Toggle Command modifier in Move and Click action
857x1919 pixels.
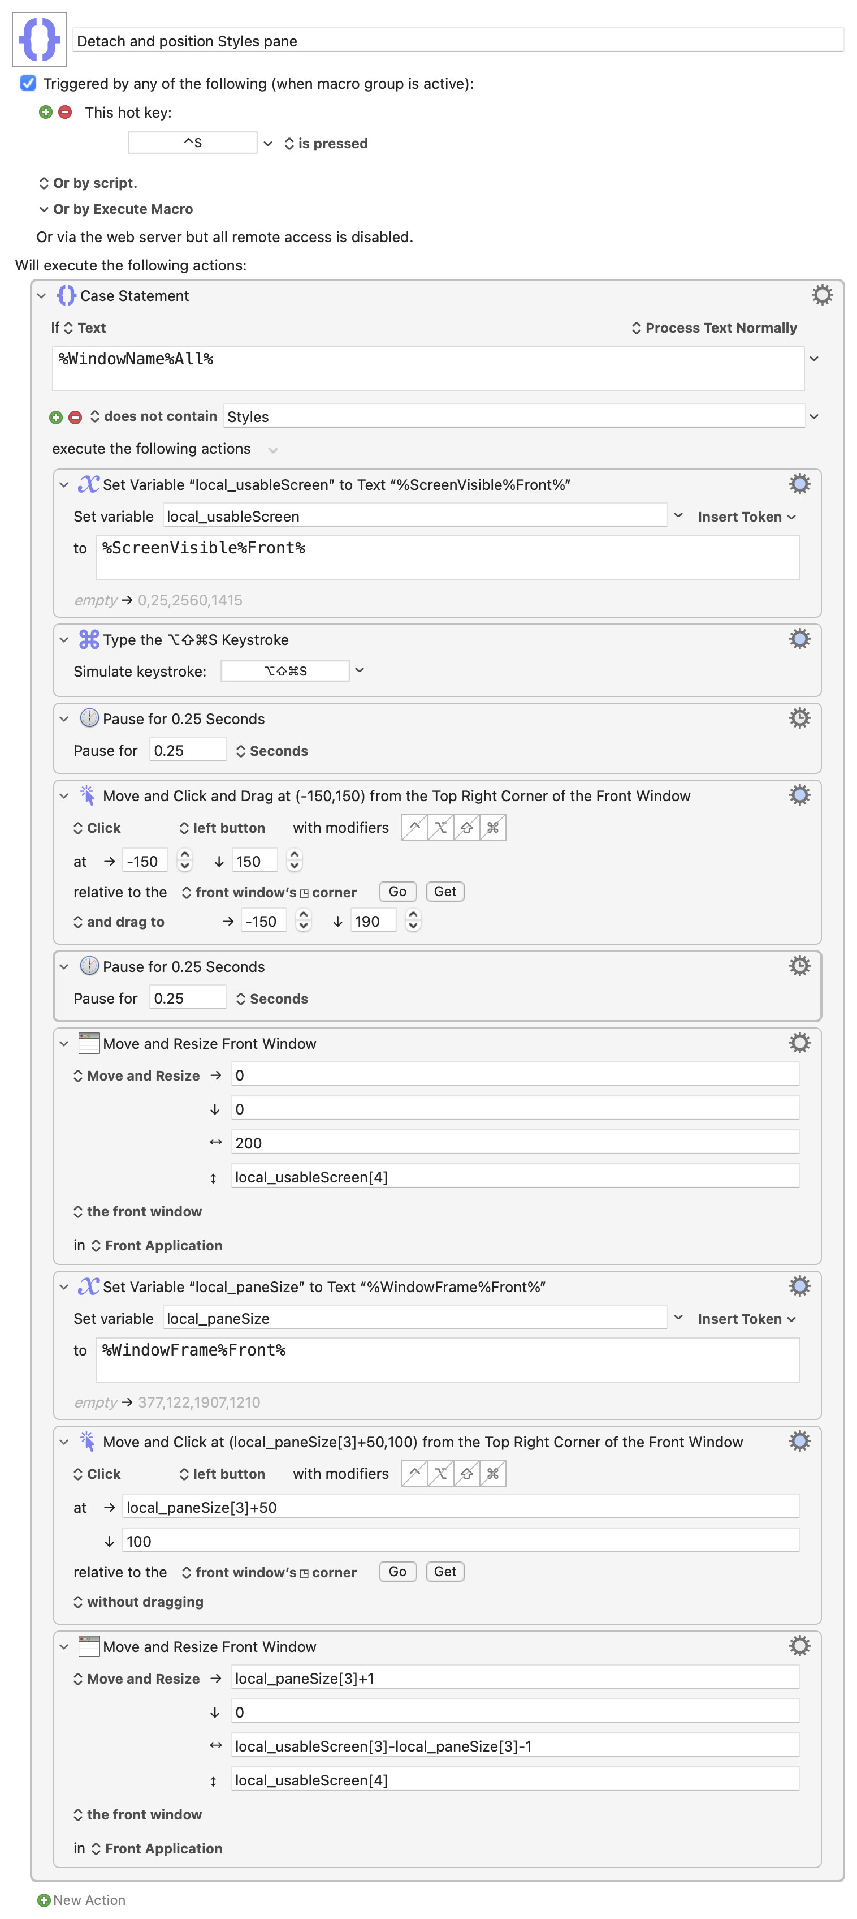click(x=493, y=1473)
